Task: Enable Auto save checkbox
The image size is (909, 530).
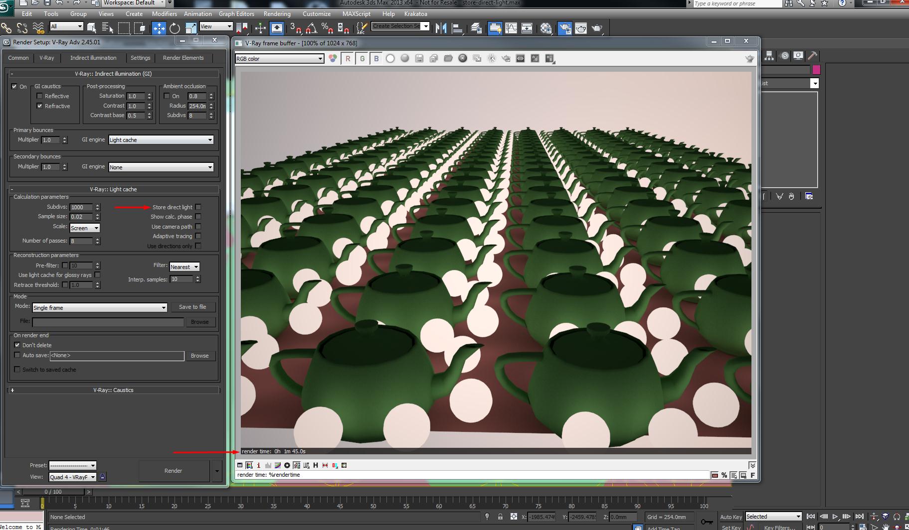Action: pyautogui.click(x=17, y=355)
